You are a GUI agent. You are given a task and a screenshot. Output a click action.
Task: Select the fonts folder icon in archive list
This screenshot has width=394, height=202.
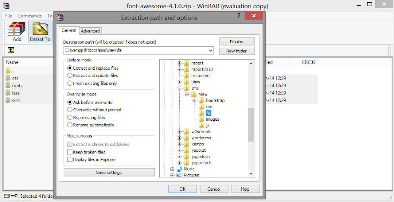(x=8, y=86)
